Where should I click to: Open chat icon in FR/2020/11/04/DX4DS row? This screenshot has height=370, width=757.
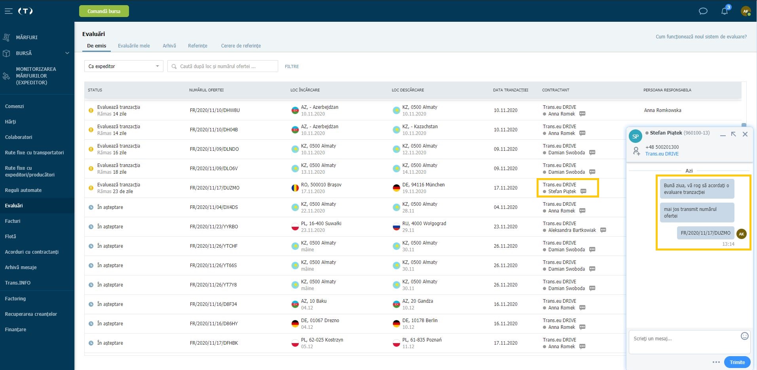pyautogui.click(x=582, y=211)
